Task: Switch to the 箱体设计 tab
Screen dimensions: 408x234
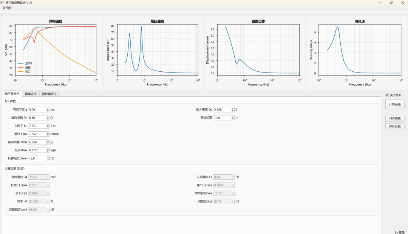Action: [x=30, y=94]
